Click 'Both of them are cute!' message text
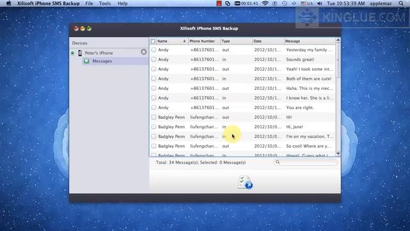This screenshot has width=410, height=231. (309, 78)
